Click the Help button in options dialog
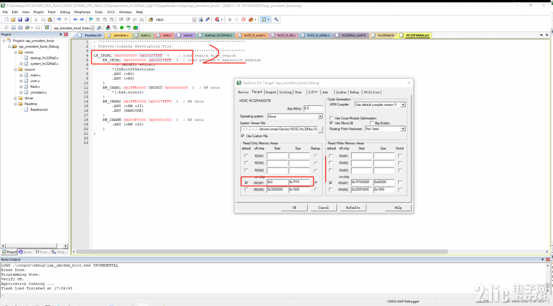Screen dimensions: 553x306 pyautogui.click(x=398, y=208)
